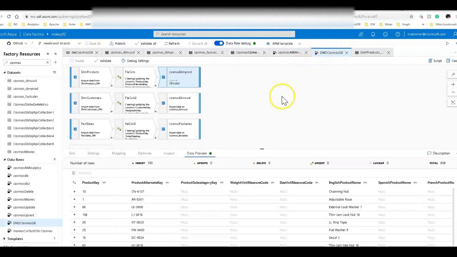Close the DimProducts editor tab
Screen dimensions: 457x257
388,52
